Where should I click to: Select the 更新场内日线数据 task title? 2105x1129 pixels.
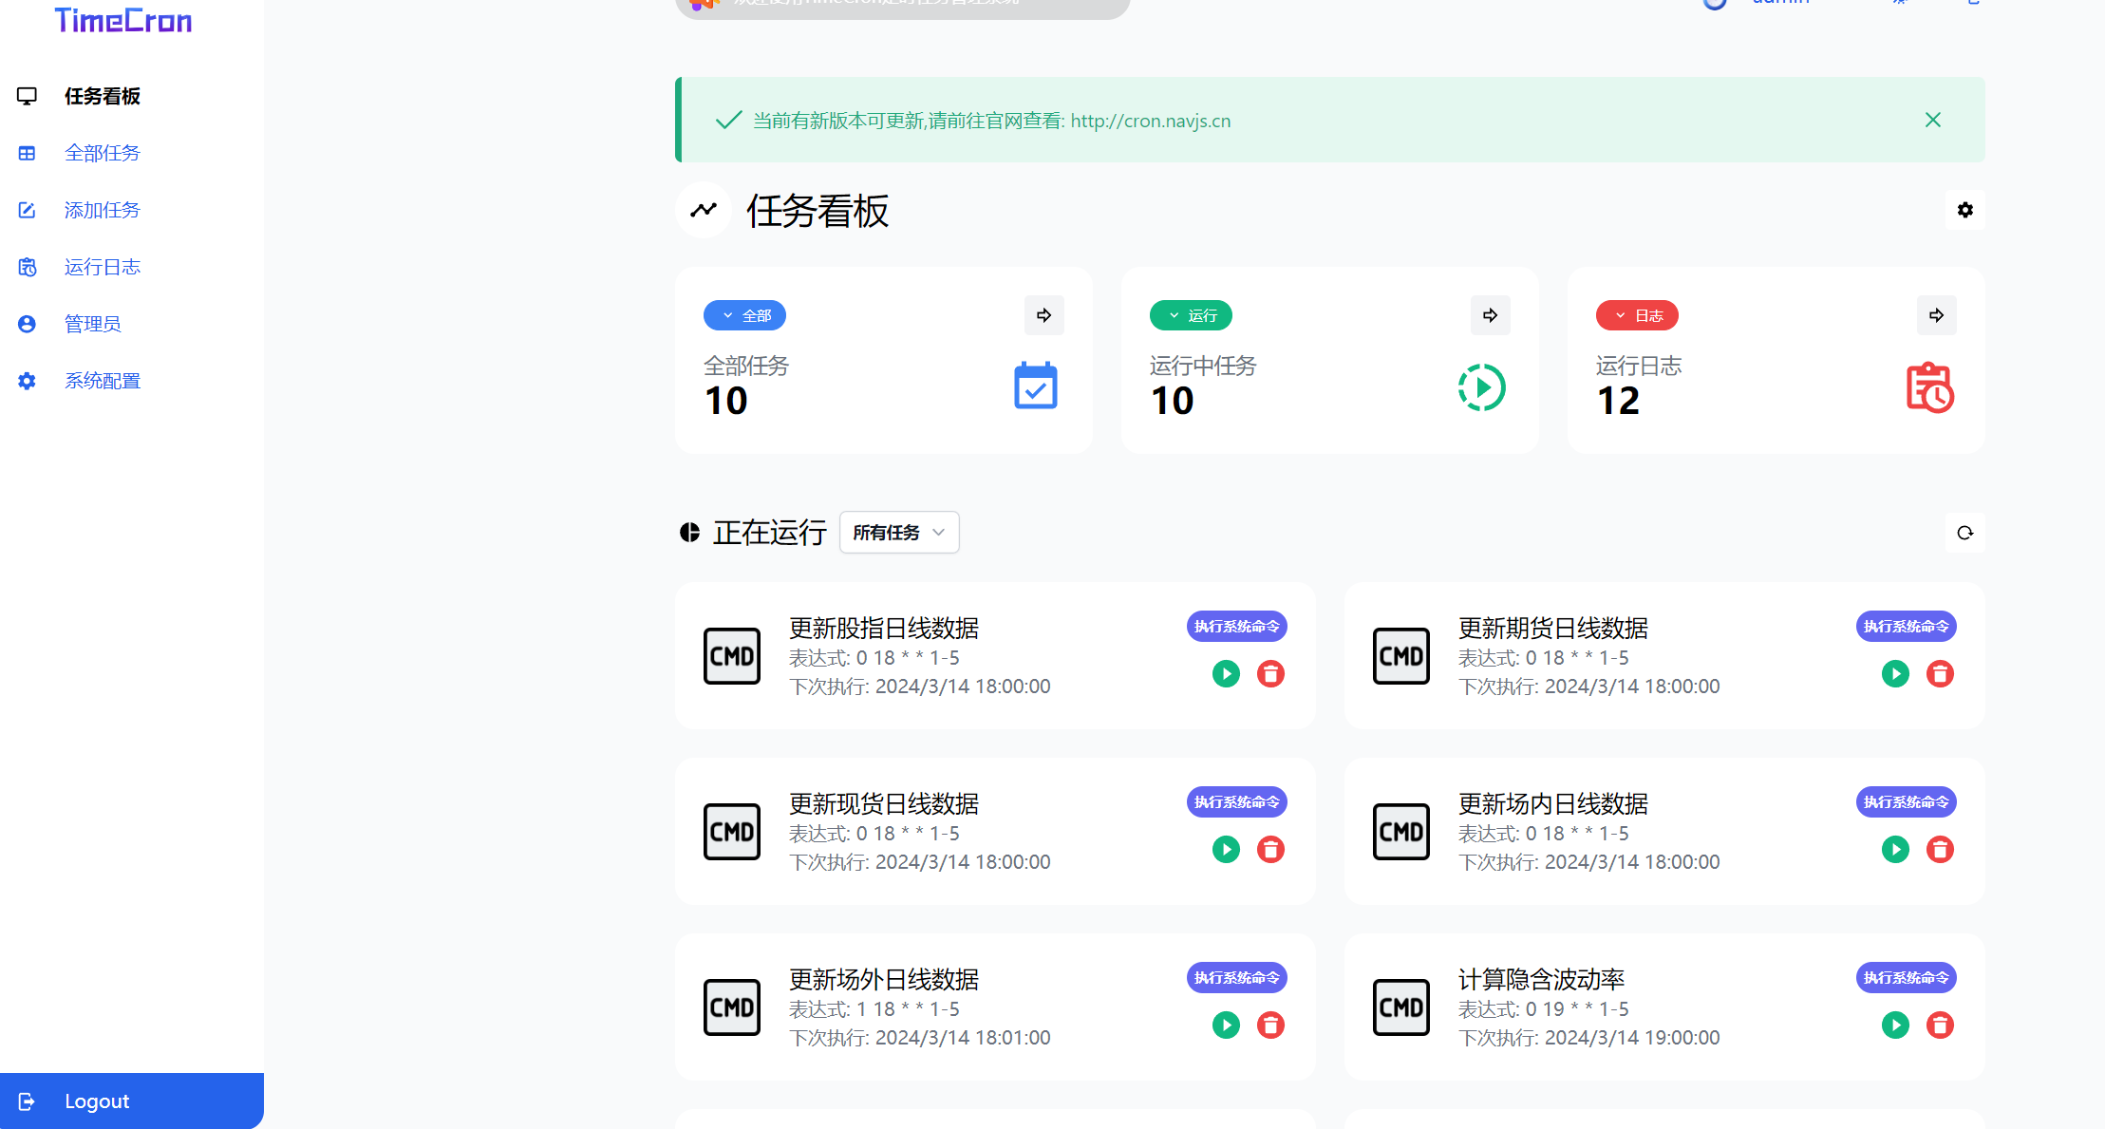pyautogui.click(x=1553, y=803)
